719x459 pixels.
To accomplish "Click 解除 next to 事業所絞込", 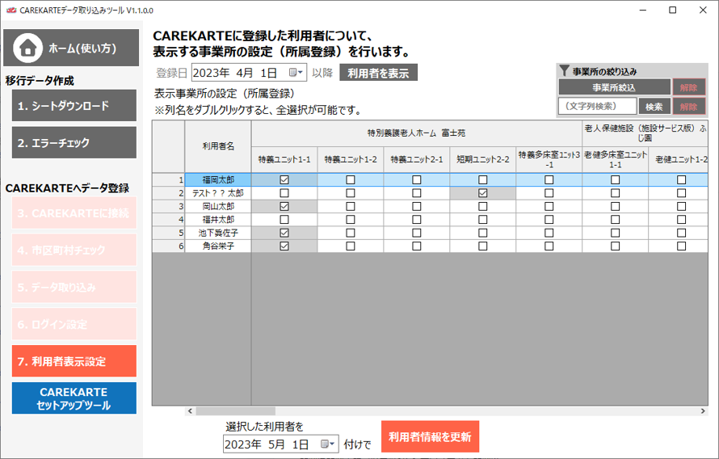I will tap(689, 87).
